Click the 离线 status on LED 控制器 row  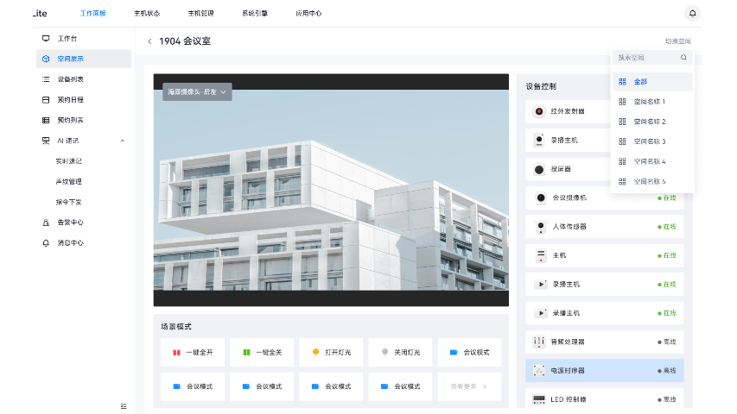tap(666, 399)
